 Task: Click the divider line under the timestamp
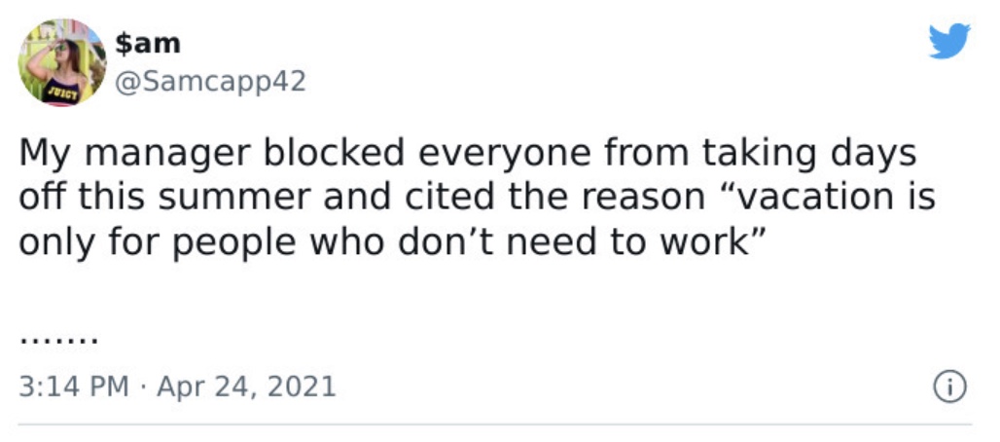495,424
